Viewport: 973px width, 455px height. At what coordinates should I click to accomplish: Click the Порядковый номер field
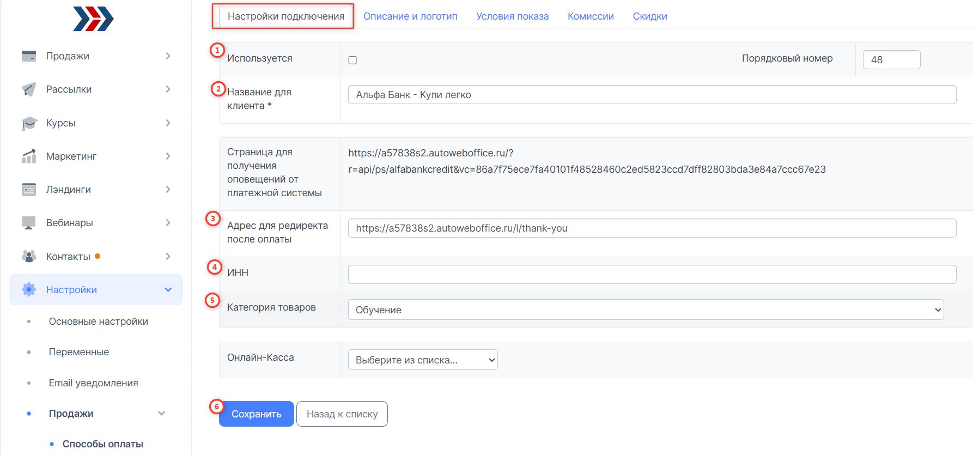coord(891,60)
